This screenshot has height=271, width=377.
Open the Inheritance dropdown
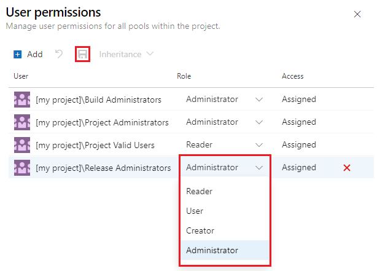pos(126,54)
